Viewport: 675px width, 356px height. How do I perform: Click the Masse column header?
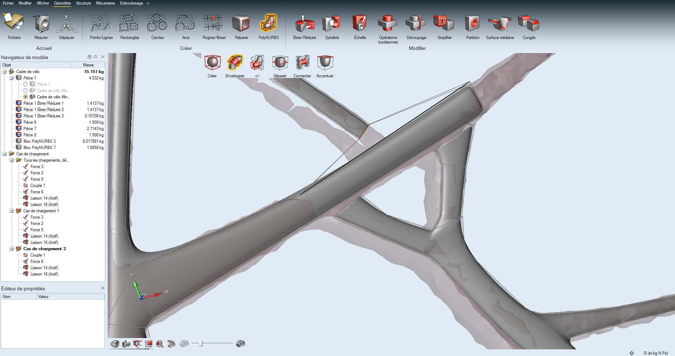tap(88, 65)
